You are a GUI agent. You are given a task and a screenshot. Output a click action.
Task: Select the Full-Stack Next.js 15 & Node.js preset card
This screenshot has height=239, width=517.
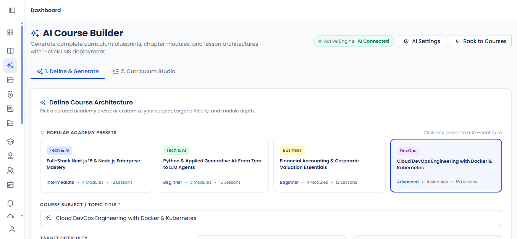point(96,165)
